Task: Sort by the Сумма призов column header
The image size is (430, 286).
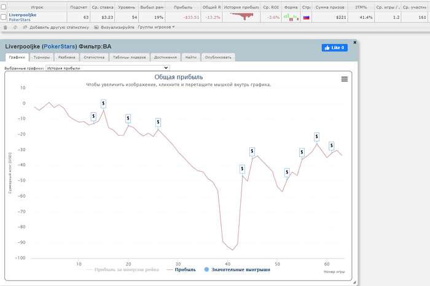Action: (330, 7)
